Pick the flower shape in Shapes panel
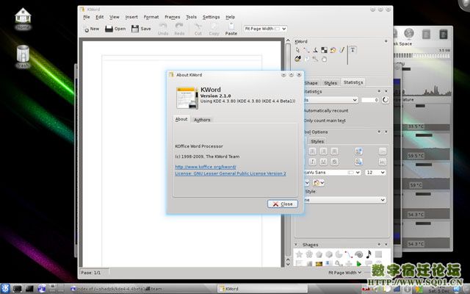 [x=309, y=254]
